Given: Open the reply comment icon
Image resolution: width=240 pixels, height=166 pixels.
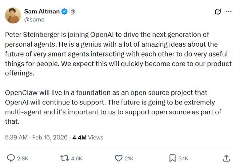Looking at the screenshot, I should pos(11,158).
